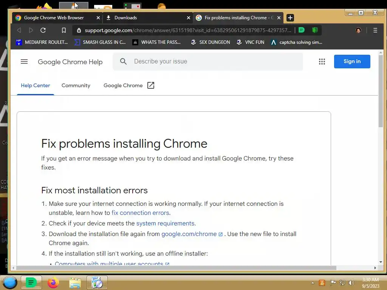Screen dimensions: 387x290
Task: Click the Sign in button
Action: 352,62
